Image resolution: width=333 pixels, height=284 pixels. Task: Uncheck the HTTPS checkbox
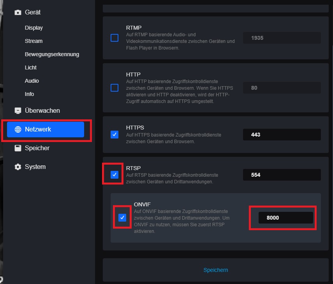115,135
